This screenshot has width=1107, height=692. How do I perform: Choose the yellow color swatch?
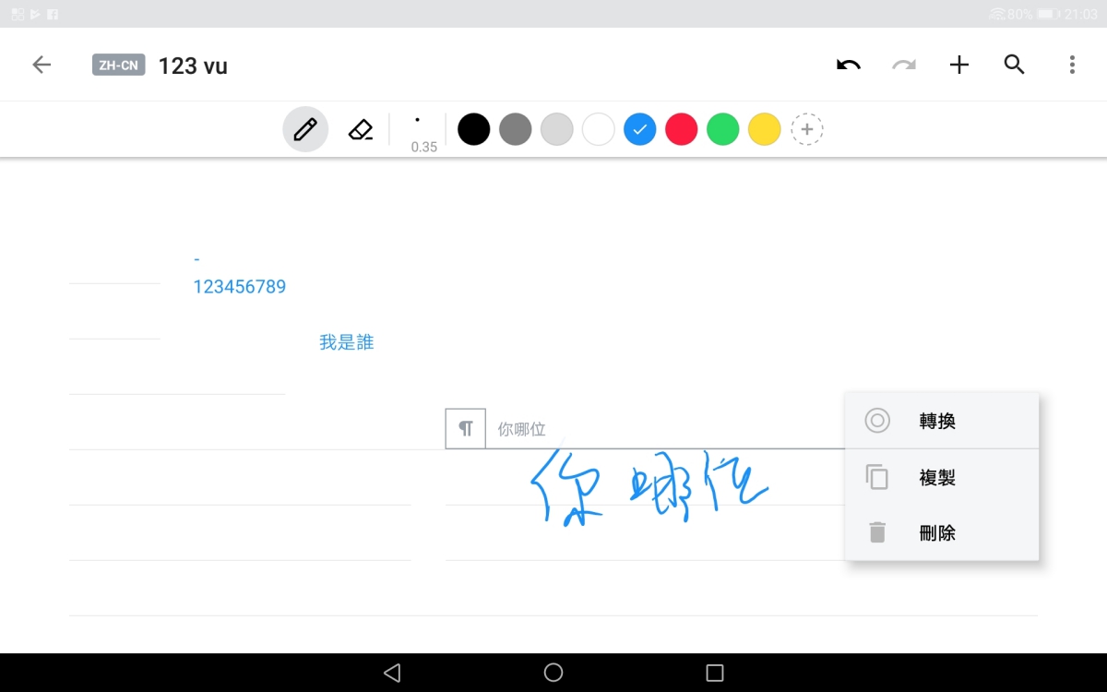point(765,130)
